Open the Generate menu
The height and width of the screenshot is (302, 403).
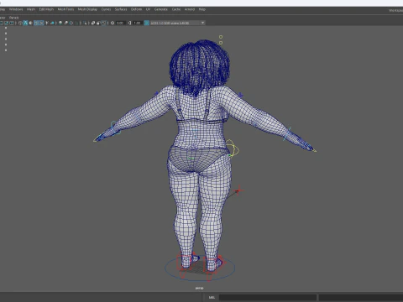[161, 9]
